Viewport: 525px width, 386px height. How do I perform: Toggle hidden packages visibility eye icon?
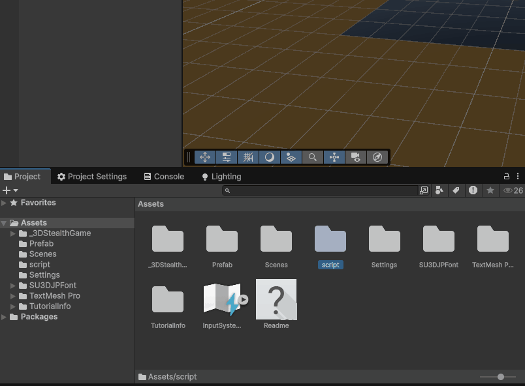click(508, 190)
